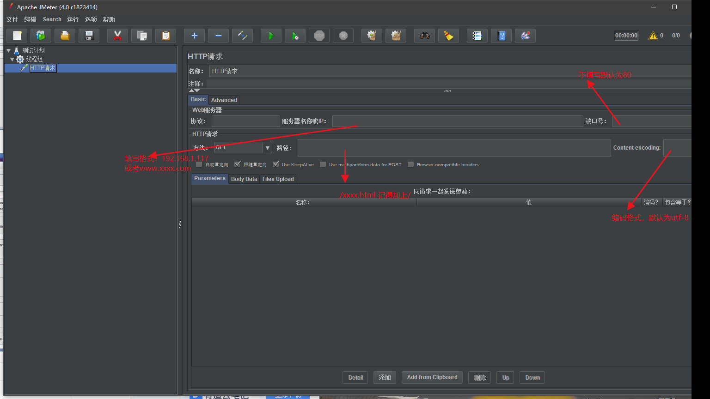710x399 pixels.
Task: Clear results with single broom gear icon
Action: (372, 36)
